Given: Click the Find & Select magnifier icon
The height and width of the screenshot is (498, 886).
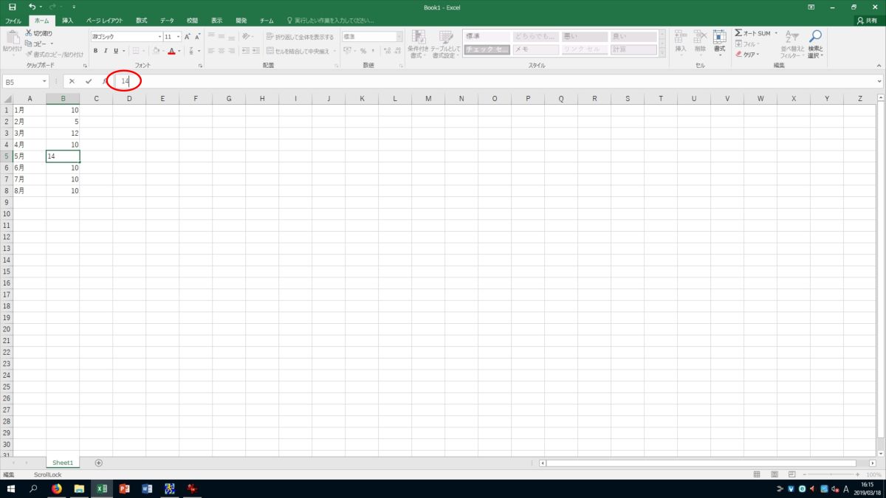Looking at the screenshot, I should click(815, 37).
